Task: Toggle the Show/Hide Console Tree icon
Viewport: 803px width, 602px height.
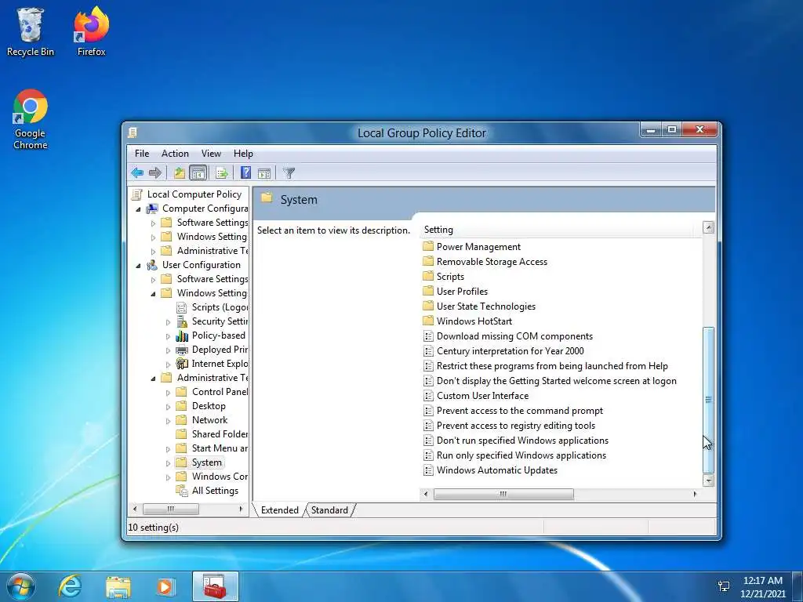Action: tap(198, 173)
